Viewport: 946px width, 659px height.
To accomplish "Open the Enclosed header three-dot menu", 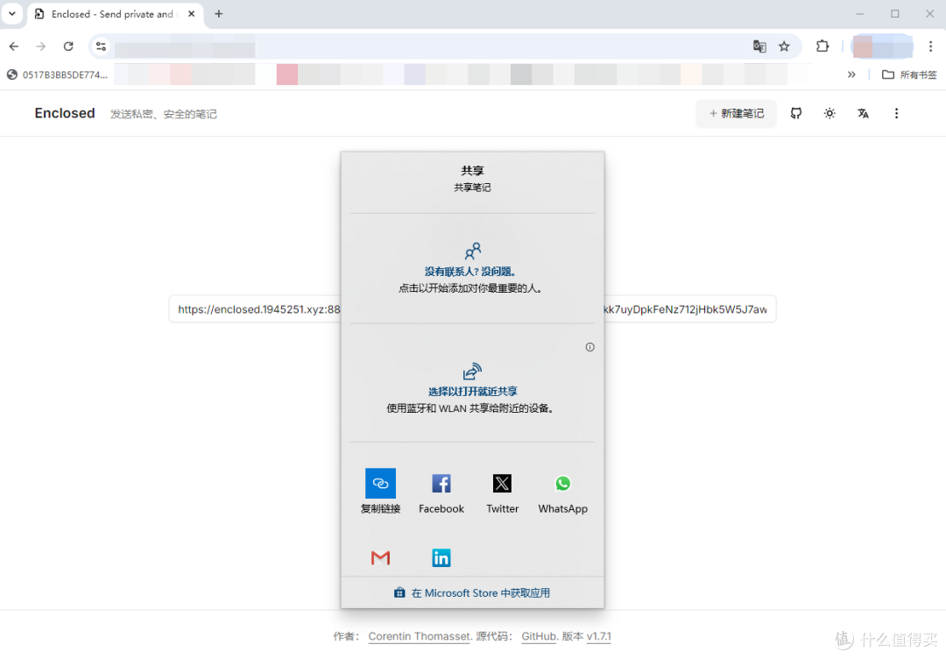I will click(896, 113).
